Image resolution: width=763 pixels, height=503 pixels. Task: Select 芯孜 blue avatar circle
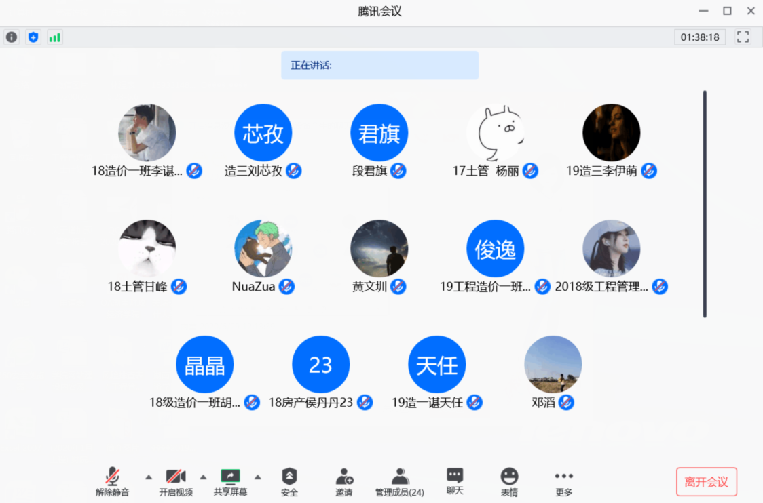pyautogui.click(x=263, y=133)
